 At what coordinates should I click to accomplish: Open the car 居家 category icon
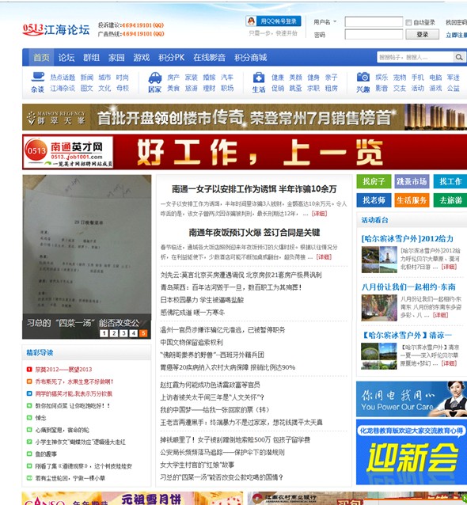point(155,78)
